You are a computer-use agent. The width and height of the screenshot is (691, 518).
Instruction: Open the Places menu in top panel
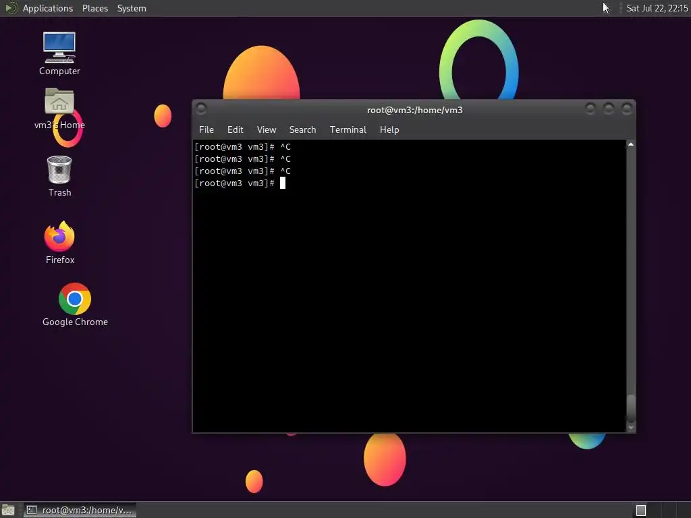(94, 8)
